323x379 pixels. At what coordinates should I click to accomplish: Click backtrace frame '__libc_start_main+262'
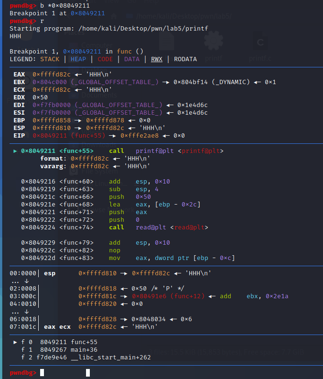(x=111, y=357)
